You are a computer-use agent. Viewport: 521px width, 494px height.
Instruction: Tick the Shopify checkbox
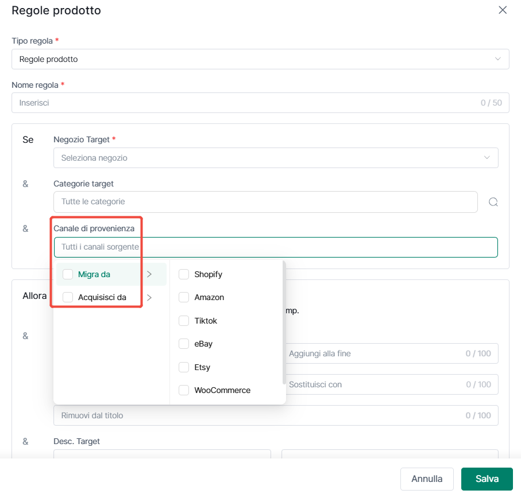[x=184, y=274]
